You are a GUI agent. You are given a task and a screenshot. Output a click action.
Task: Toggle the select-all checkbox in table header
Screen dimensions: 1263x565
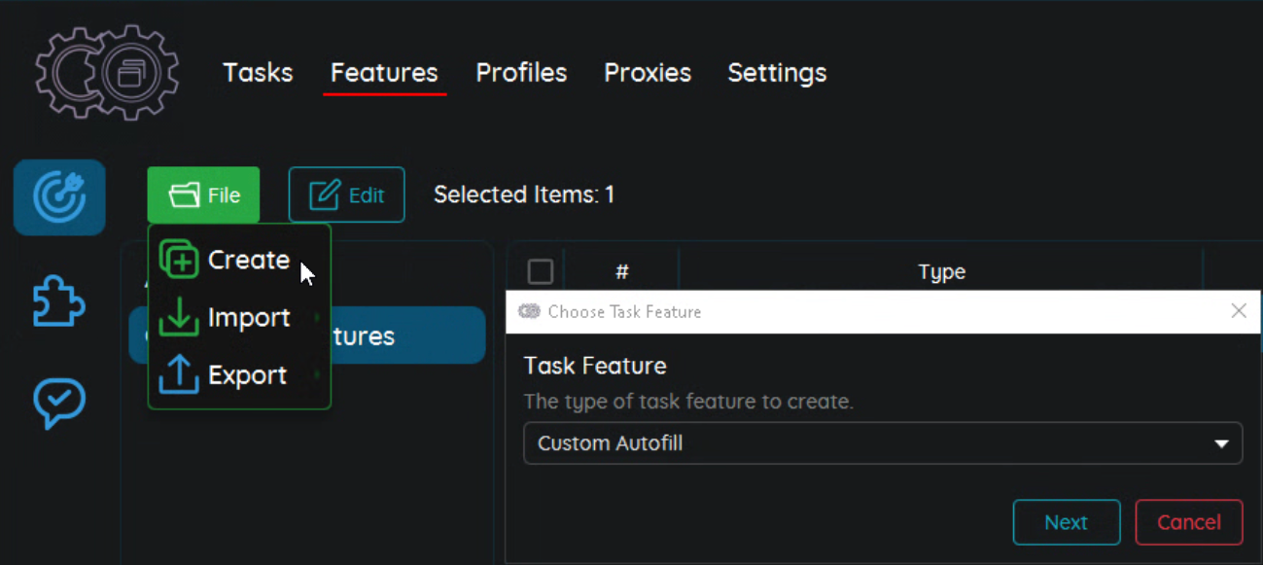click(540, 271)
